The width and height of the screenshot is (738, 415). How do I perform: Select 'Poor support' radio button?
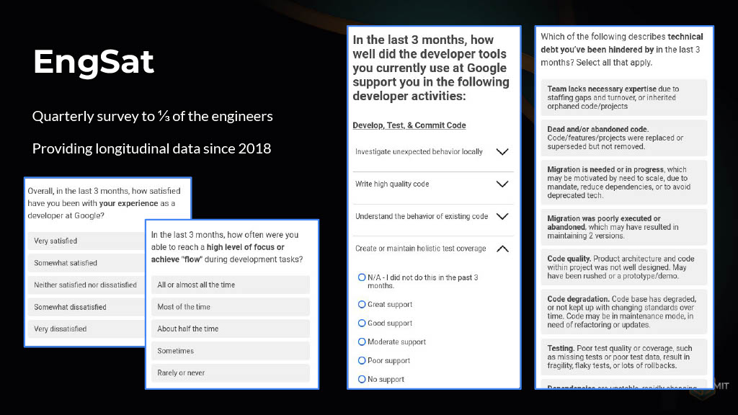(x=362, y=360)
